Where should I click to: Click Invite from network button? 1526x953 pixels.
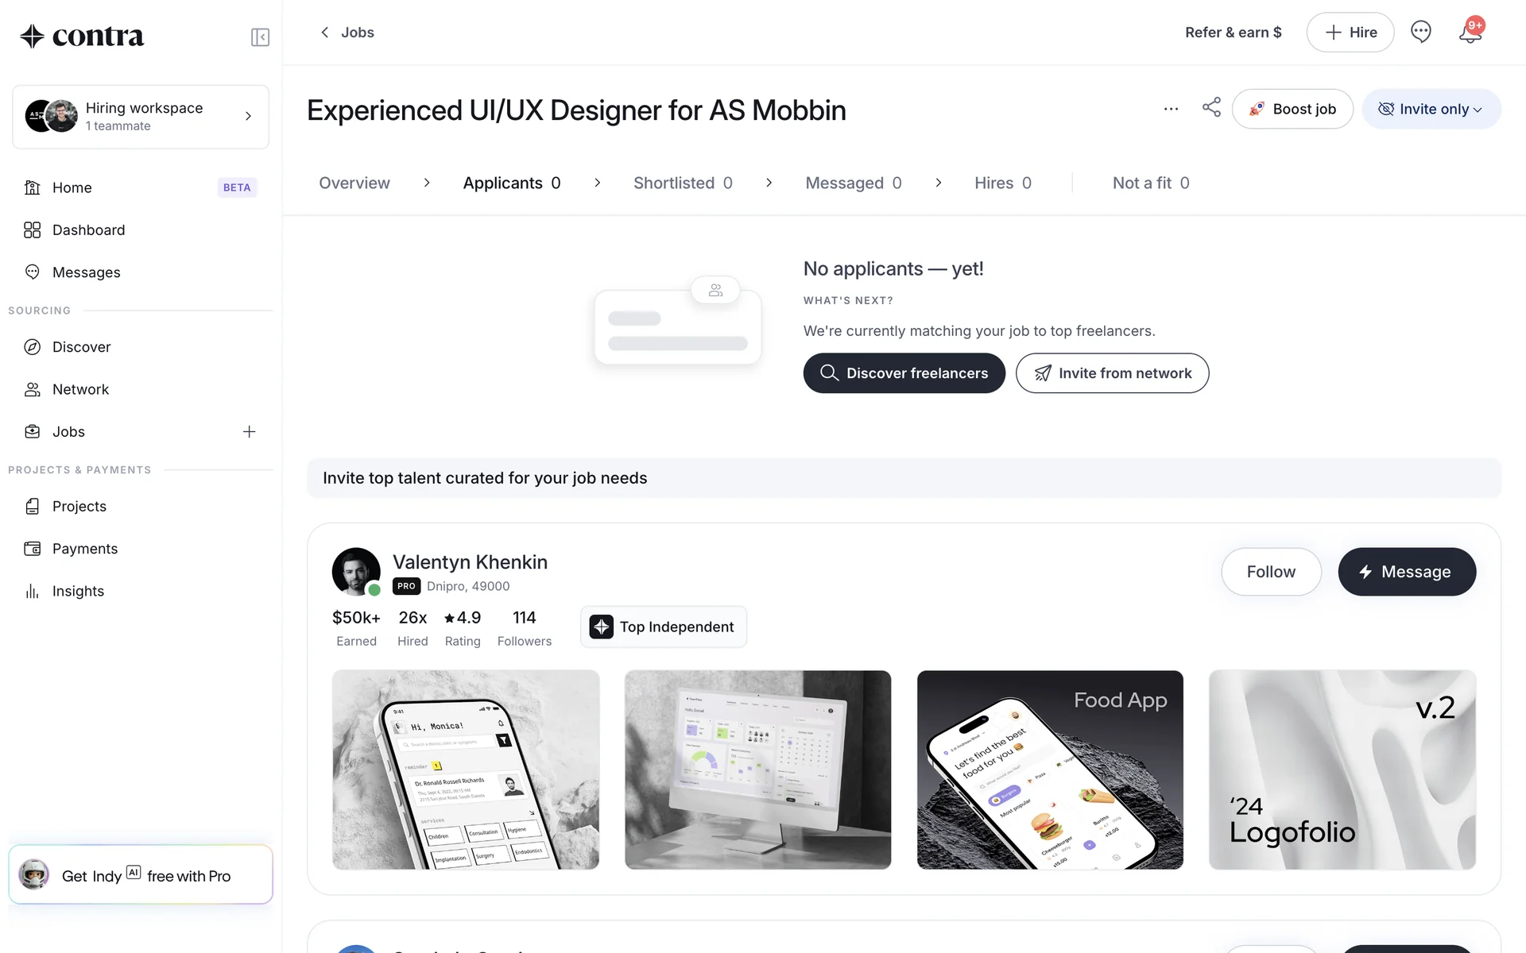(1112, 373)
